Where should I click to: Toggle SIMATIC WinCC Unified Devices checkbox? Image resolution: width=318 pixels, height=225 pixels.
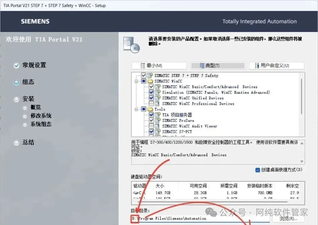[x=151, y=98]
